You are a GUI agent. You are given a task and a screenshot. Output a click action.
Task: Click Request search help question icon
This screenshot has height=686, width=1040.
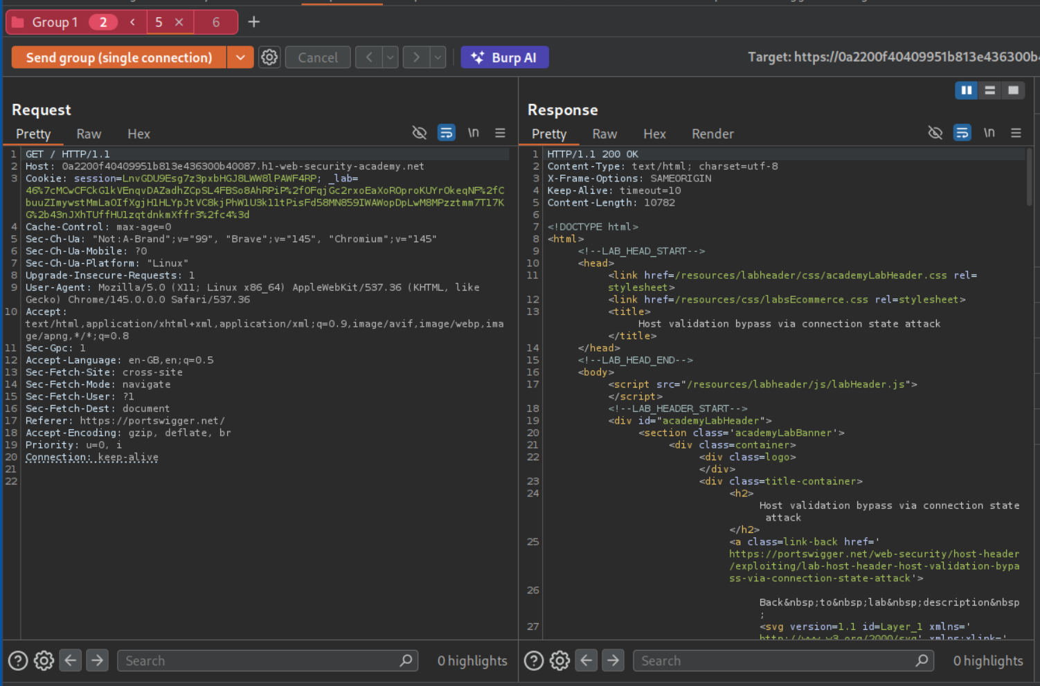coord(18,661)
